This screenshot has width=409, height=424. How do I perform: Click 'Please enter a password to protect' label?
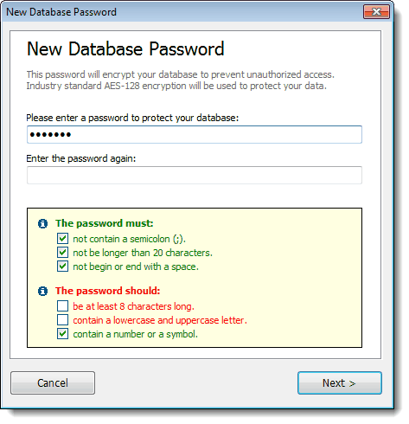coord(132,118)
